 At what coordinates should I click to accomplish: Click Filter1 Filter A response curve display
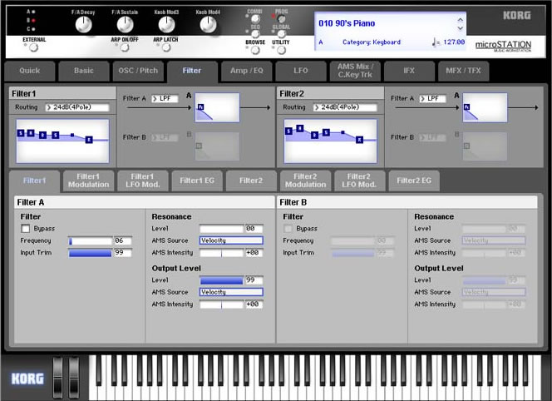coord(217,107)
